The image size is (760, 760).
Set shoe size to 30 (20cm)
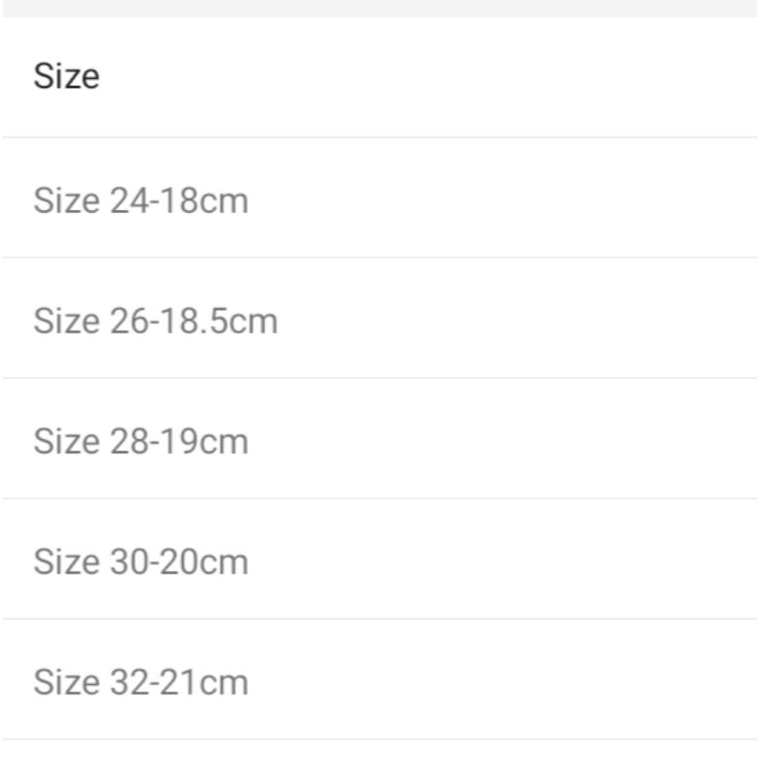pyautogui.click(x=141, y=561)
